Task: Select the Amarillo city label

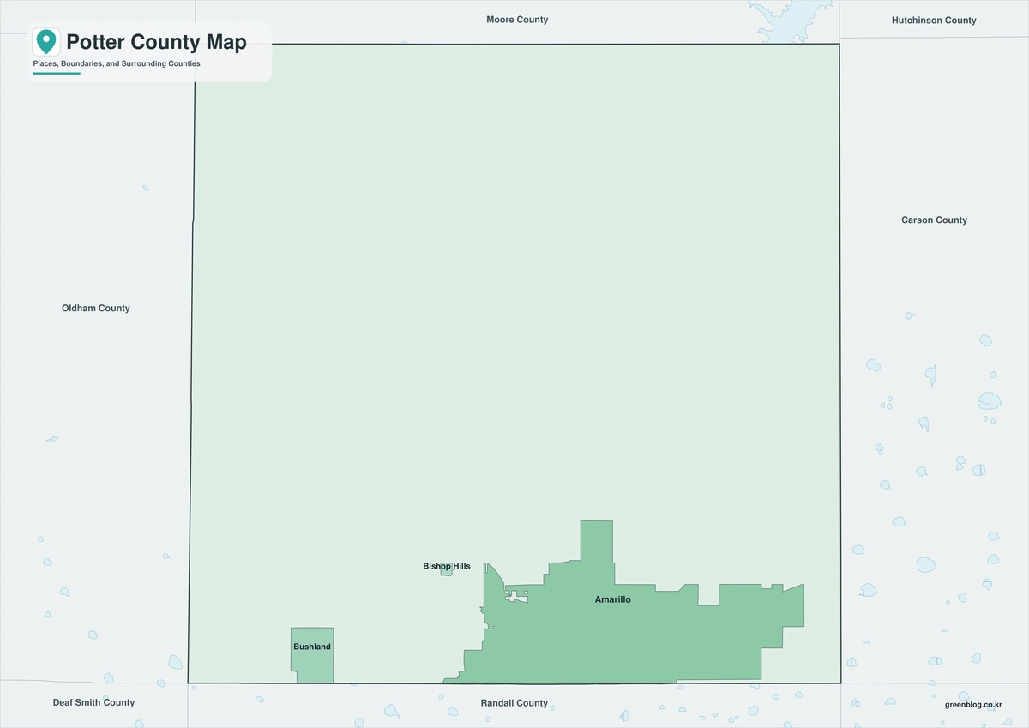Action: pos(612,599)
